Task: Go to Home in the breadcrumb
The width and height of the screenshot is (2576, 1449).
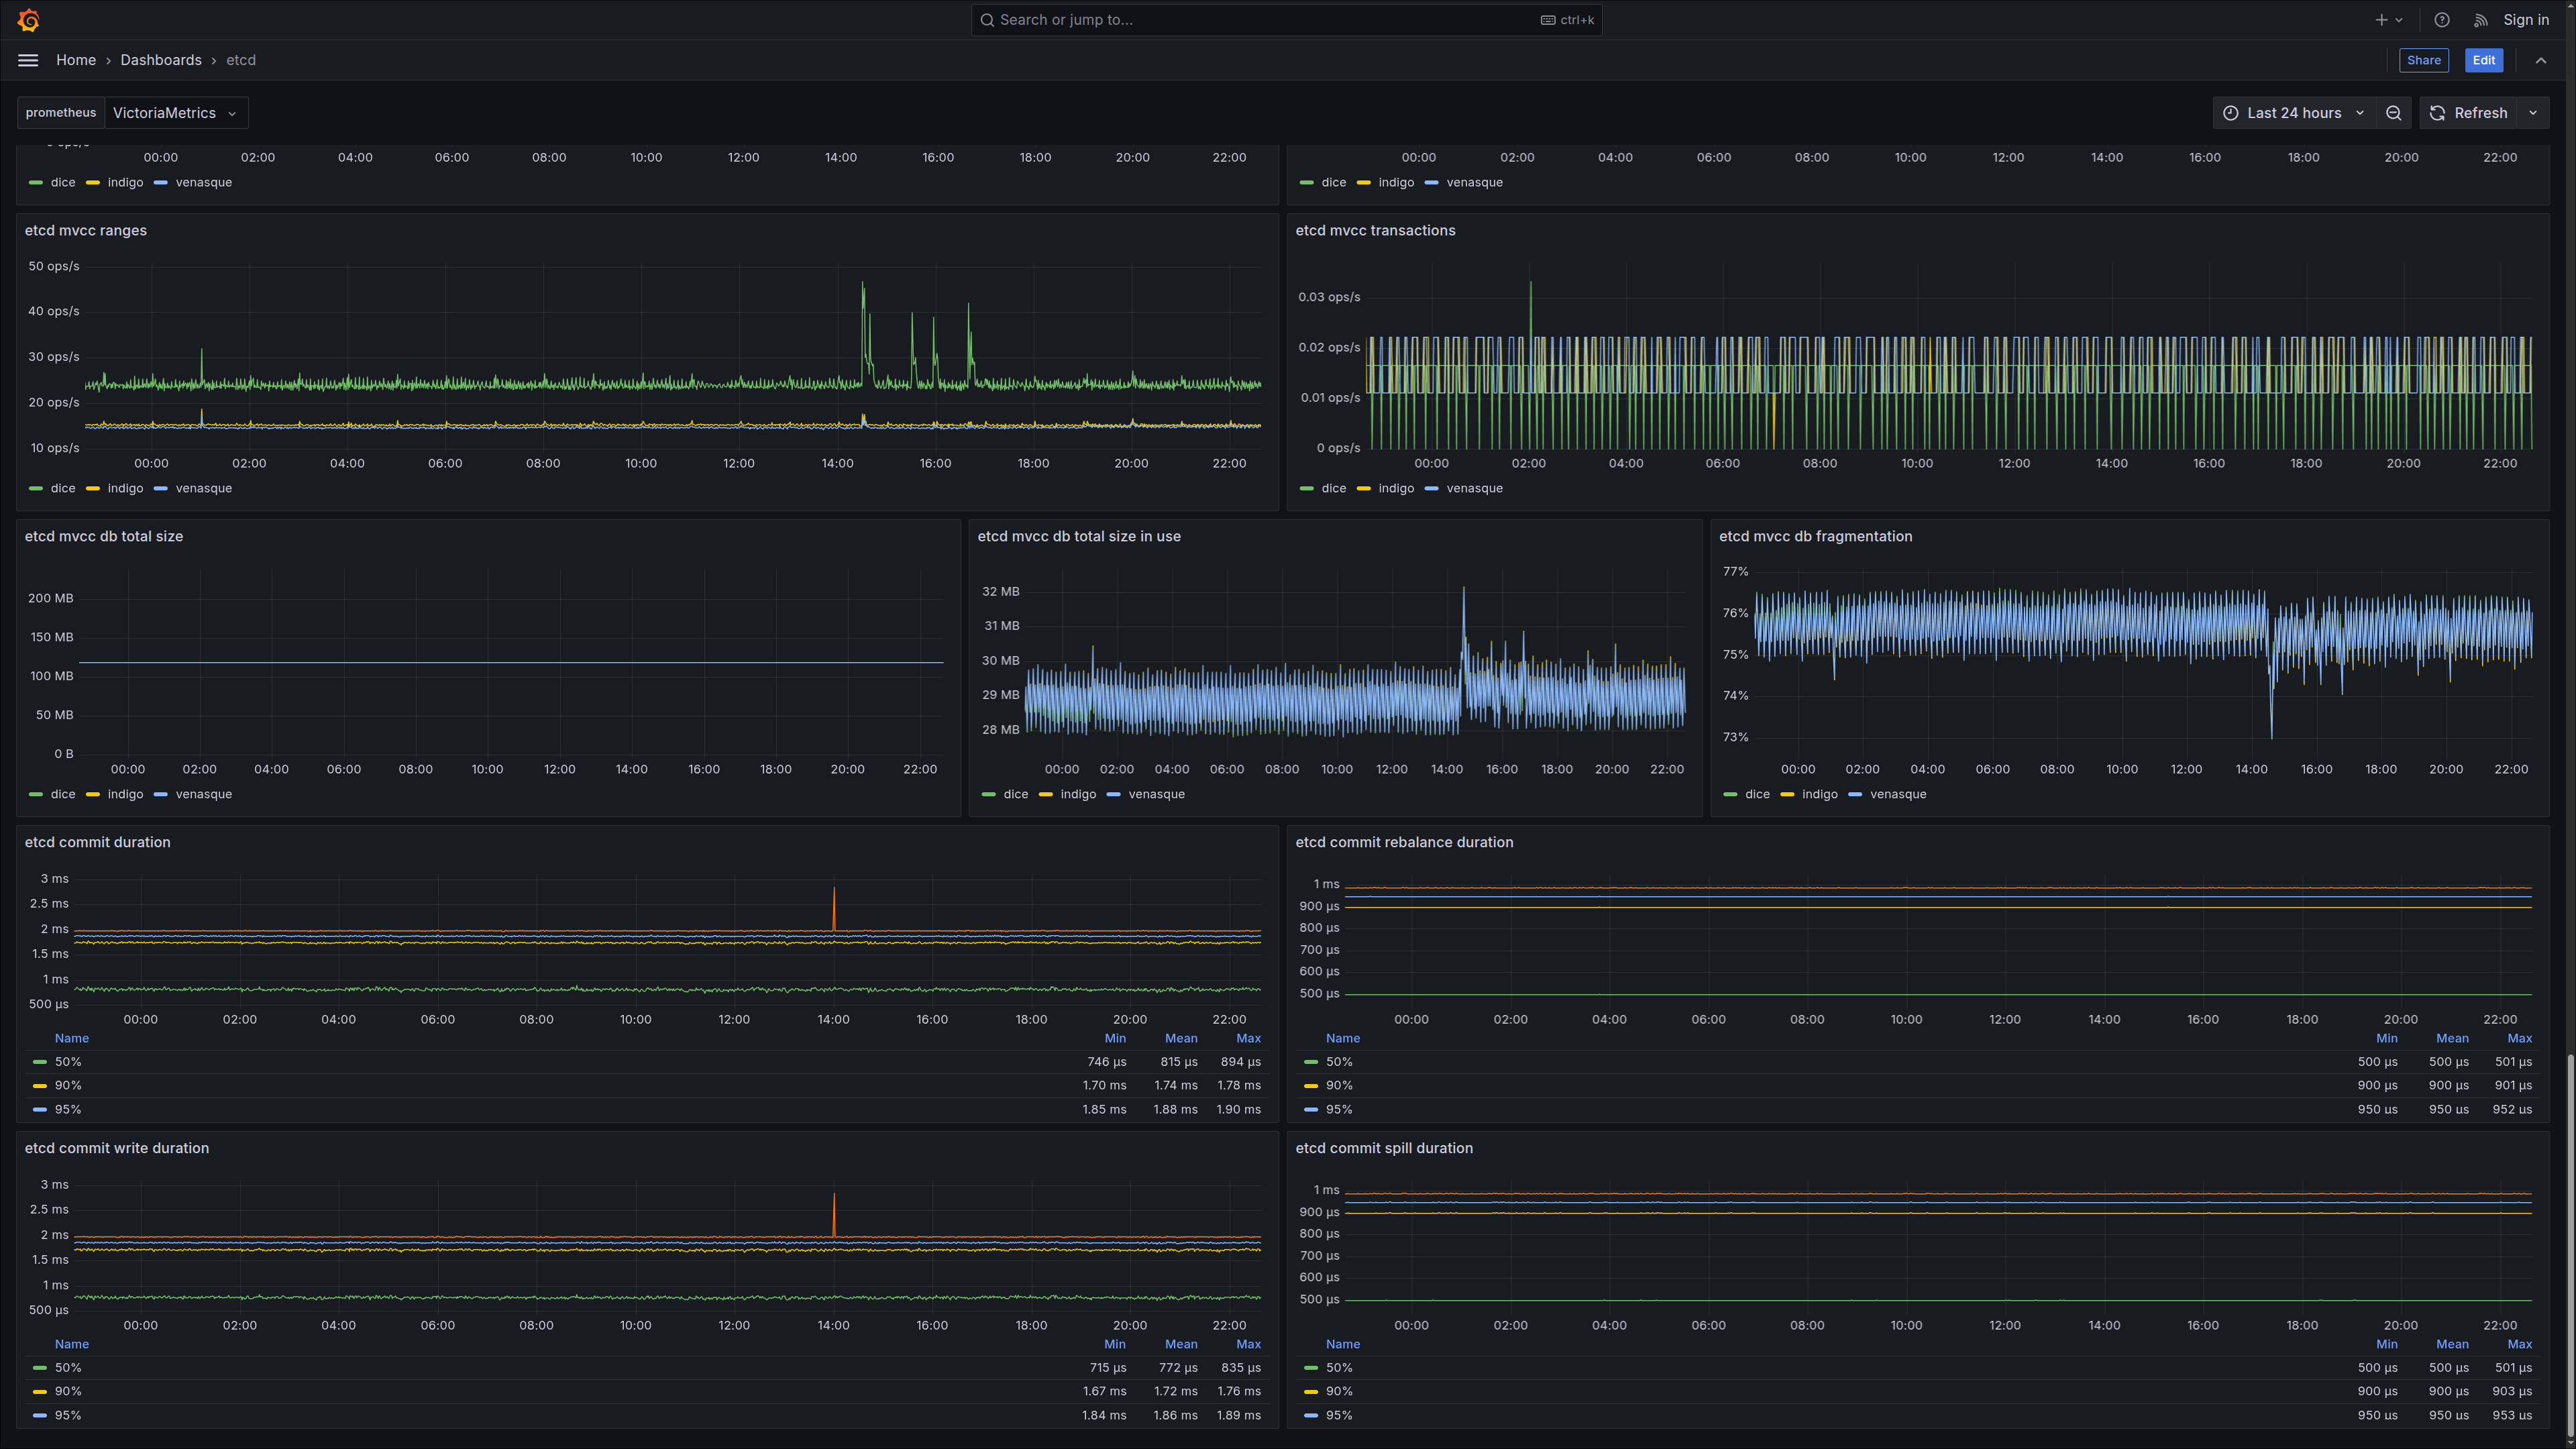Action: pos(76,60)
